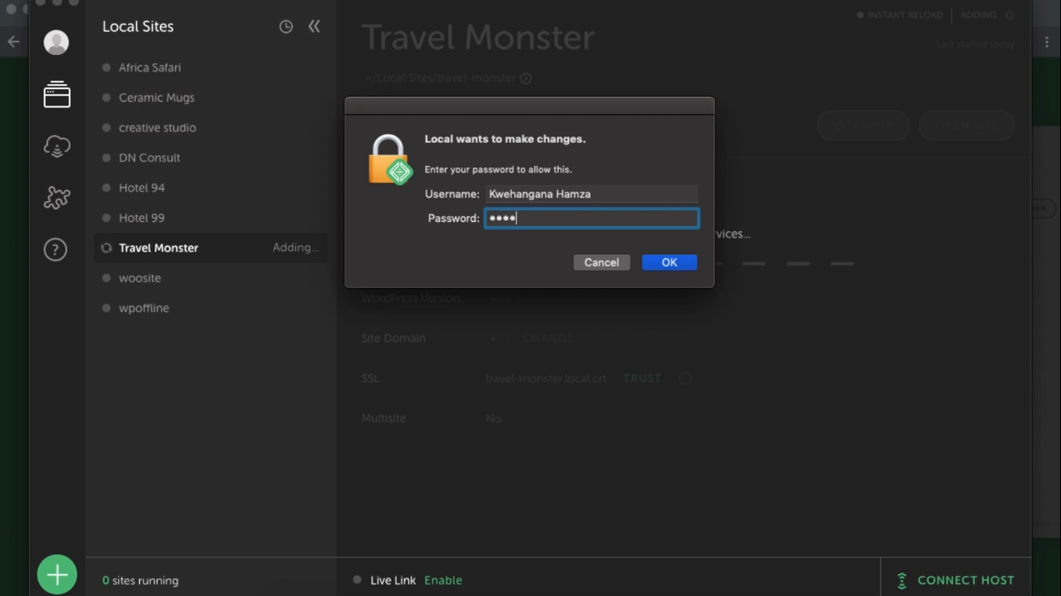This screenshot has height=596, width=1061.
Task: Open the recent sites clock icon
Action: click(286, 26)
